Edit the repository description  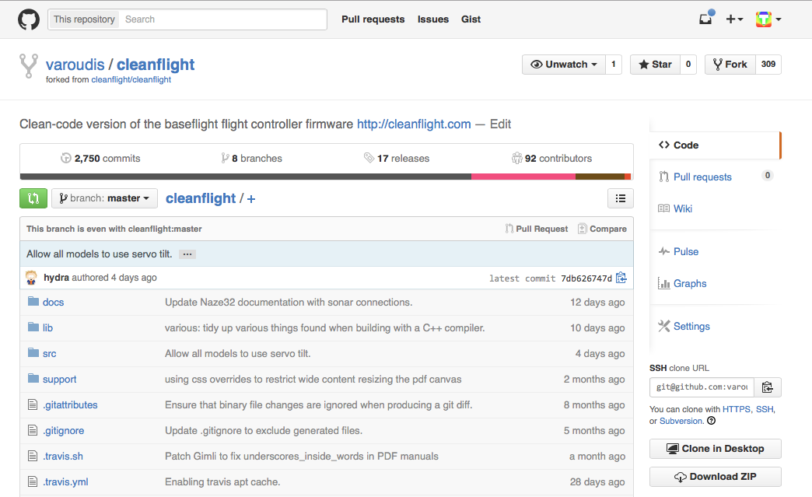500,124
